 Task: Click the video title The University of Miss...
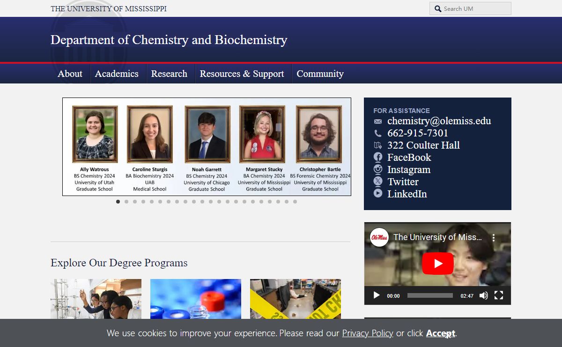coord(437,237)
